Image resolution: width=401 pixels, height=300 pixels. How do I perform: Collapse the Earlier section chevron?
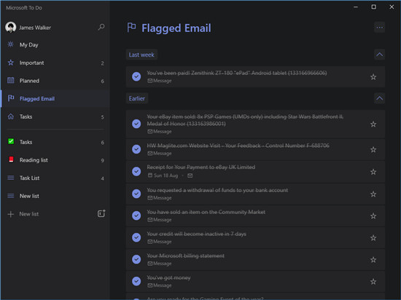click(x=380, y=98)
